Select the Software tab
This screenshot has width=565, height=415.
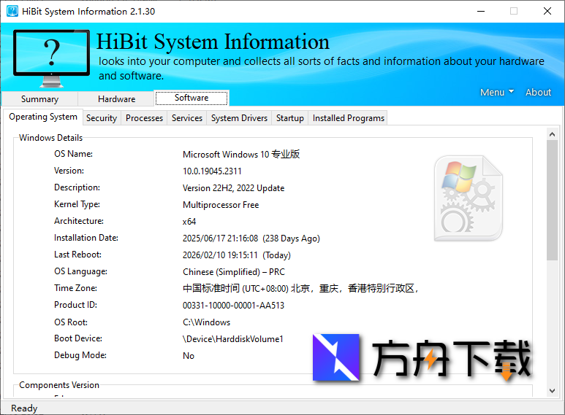coord(192,98)
